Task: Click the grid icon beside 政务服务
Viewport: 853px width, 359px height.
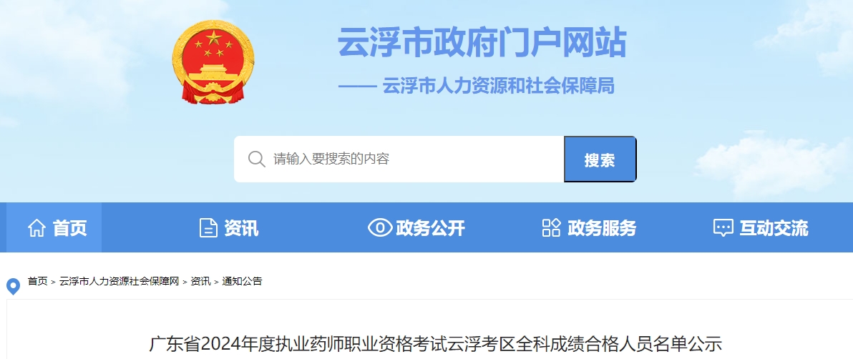Action: pos(551,228)
